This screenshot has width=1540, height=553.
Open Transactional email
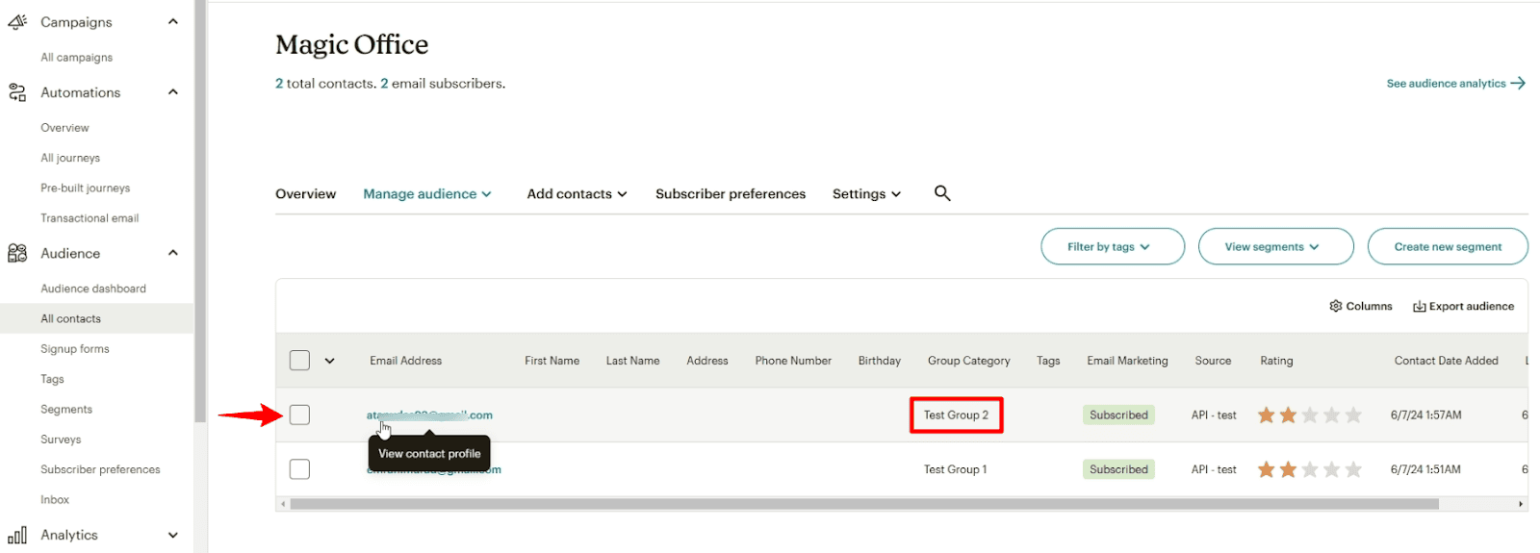pos(90,218)
